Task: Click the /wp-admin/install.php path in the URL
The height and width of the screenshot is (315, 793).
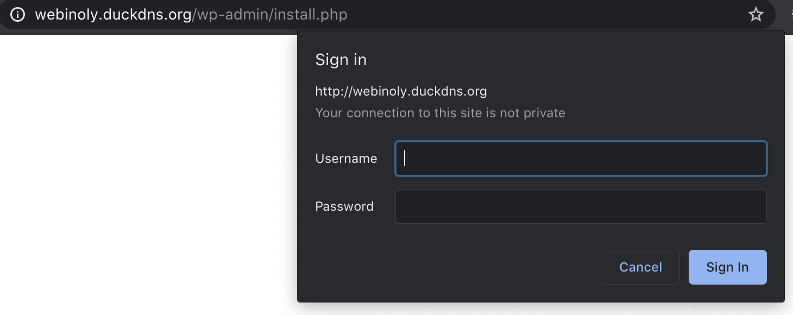Action: 269,14
